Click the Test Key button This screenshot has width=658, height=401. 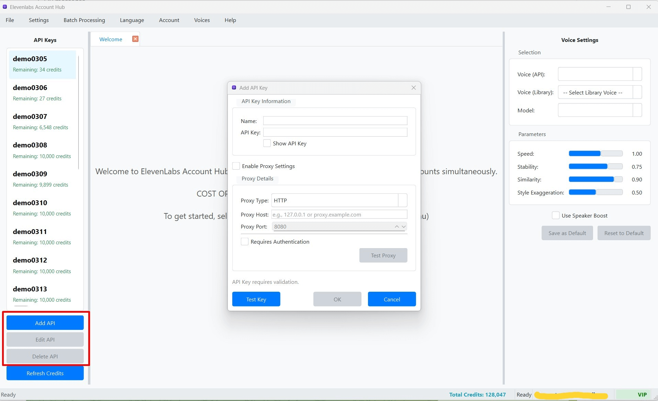[256, 299]
